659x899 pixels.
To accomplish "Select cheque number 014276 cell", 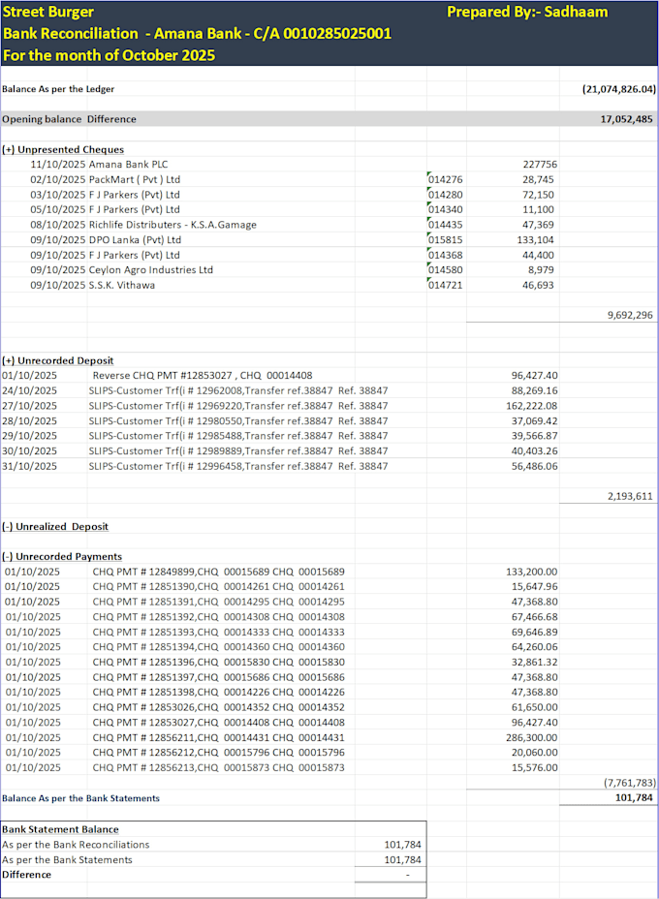I will pos(446,179).
